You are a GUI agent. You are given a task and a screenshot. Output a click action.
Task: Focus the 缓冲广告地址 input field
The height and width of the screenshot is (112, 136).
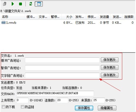(62, 60)
